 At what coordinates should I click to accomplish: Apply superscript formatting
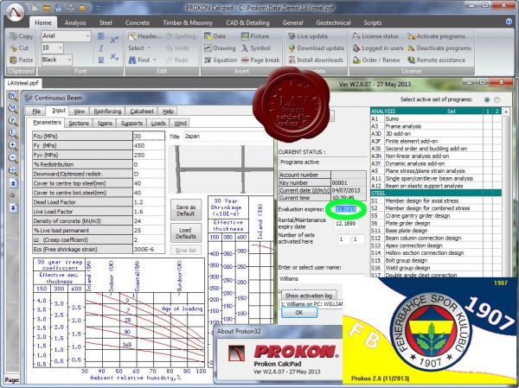[114, 40]
